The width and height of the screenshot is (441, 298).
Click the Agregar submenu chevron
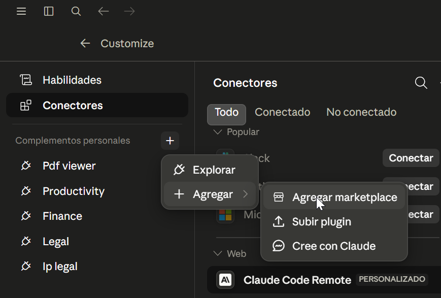[x=245, y=194]
